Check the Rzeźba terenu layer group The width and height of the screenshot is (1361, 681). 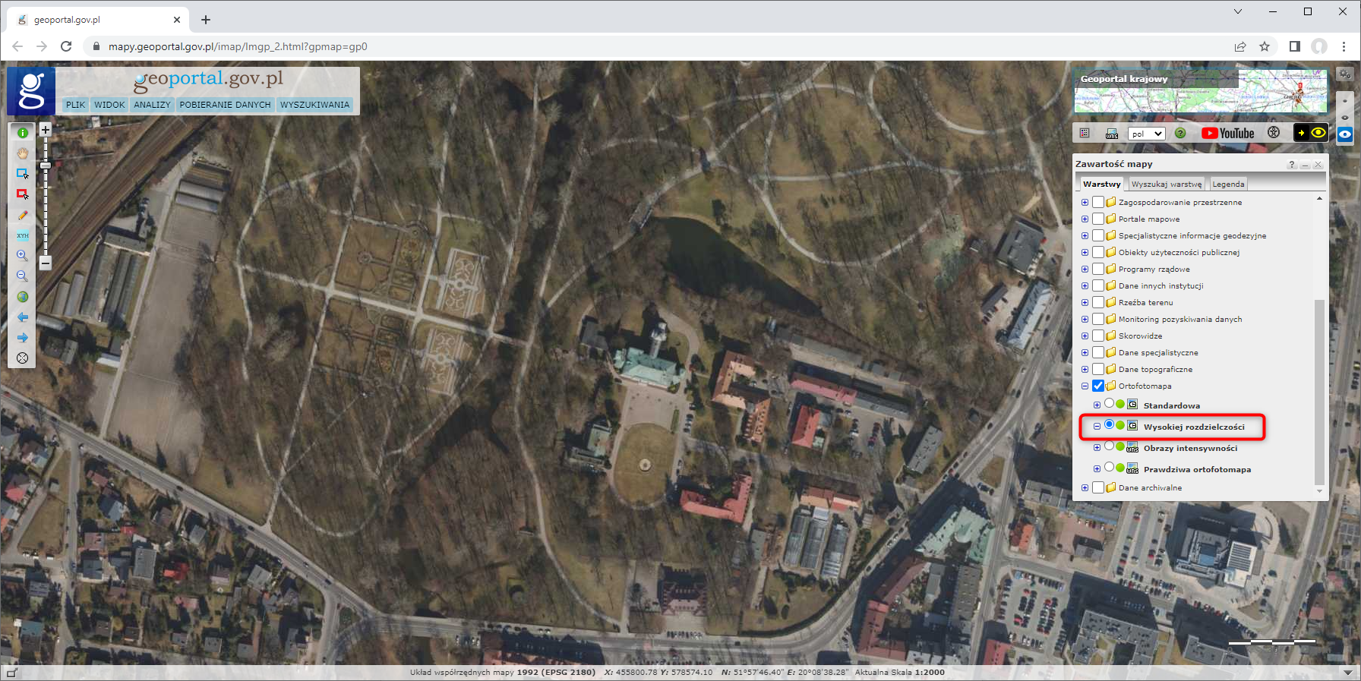[x=1098, y=302]
